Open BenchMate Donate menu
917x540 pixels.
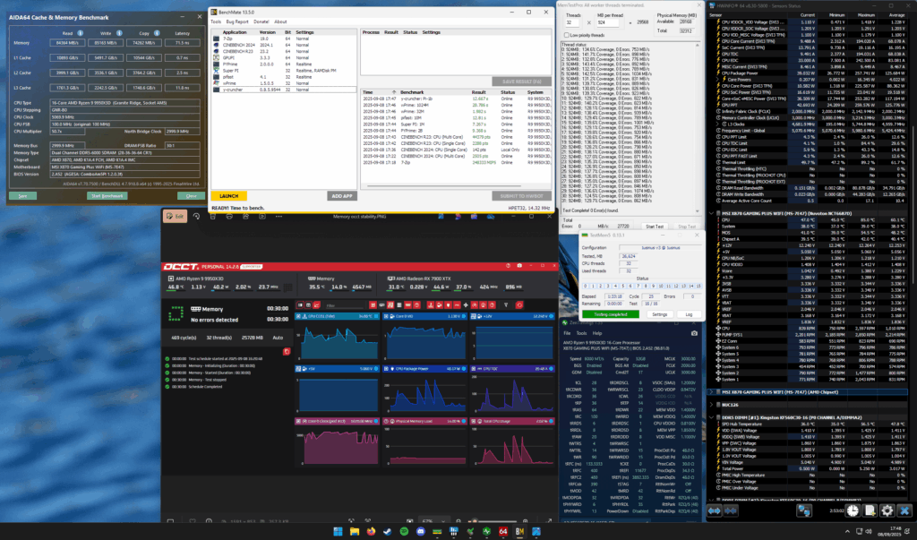(x=261, y=21)
